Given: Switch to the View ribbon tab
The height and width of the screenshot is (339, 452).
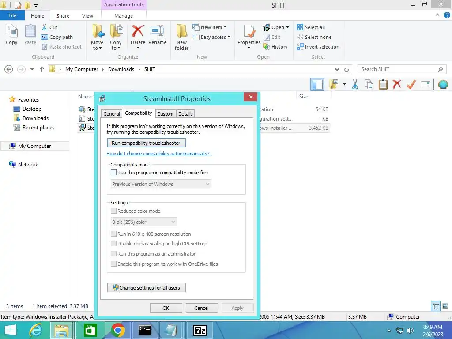Looking at the screenshot, I should (x=87, y=16).
